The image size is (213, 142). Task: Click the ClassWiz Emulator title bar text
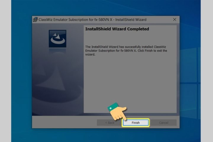[92, 20]
